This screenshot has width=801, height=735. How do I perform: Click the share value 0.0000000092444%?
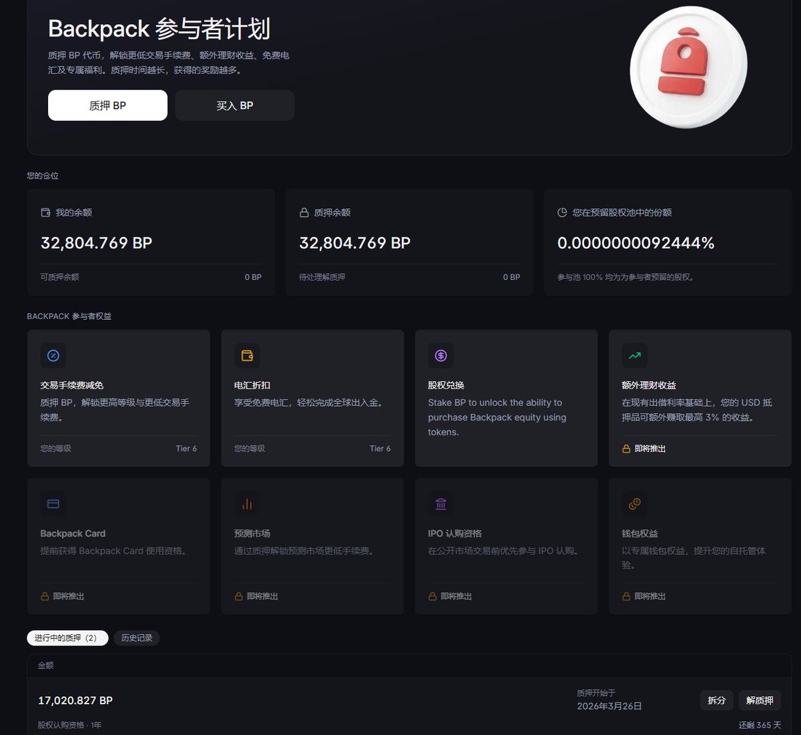tap(636, 243)
